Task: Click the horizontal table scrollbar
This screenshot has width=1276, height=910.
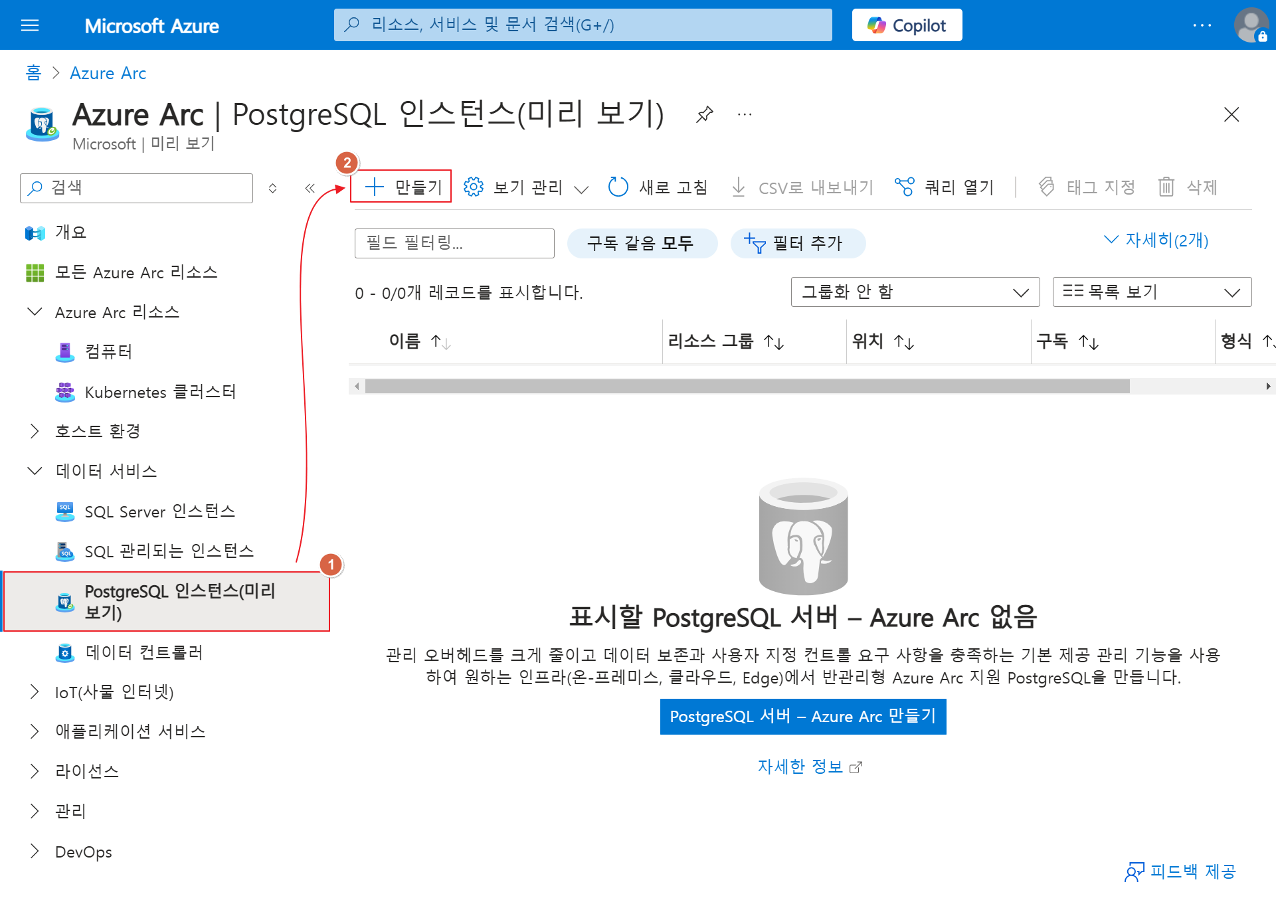Action: pyautogui.click(x=747, y=387)
